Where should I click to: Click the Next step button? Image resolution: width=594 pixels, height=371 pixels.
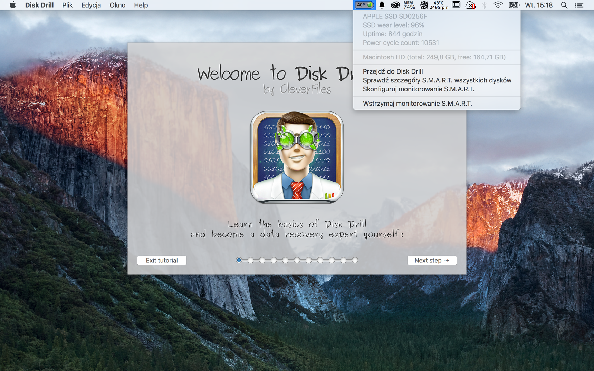coord(432,260)
